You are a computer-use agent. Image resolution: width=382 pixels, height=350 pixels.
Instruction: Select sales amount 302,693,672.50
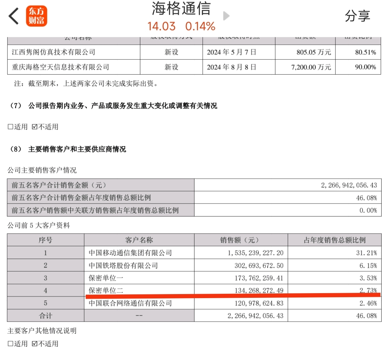pos(259,266)
